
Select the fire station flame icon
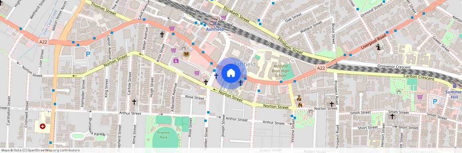click(300, 105)
